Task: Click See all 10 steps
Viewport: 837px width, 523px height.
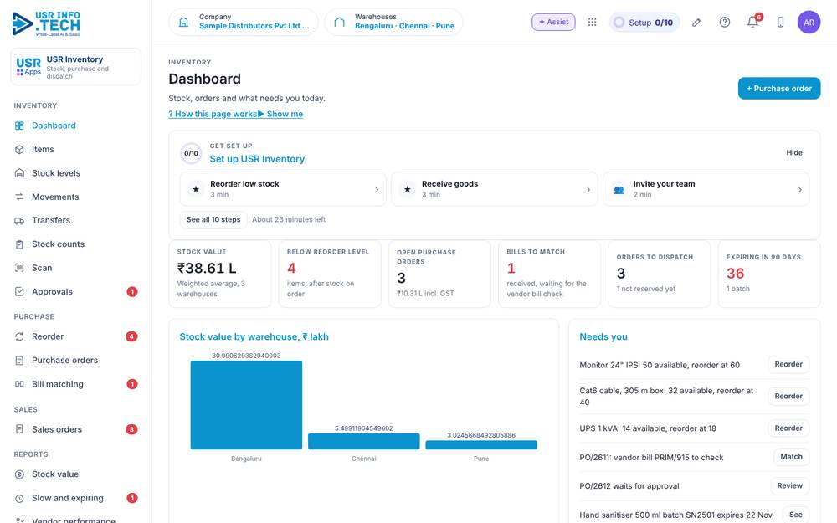Action: click(x=213, y=219)
